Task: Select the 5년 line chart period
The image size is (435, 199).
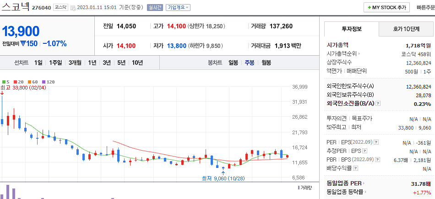Action: pyautogui.click(x=121, y=63)
